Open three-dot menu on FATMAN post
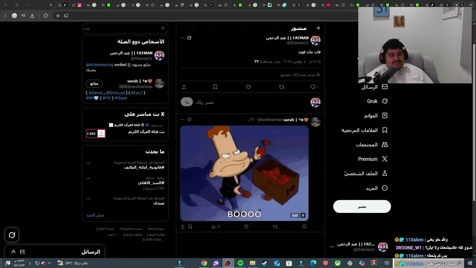This screenshot has height=268, width=476. point(183,38)
